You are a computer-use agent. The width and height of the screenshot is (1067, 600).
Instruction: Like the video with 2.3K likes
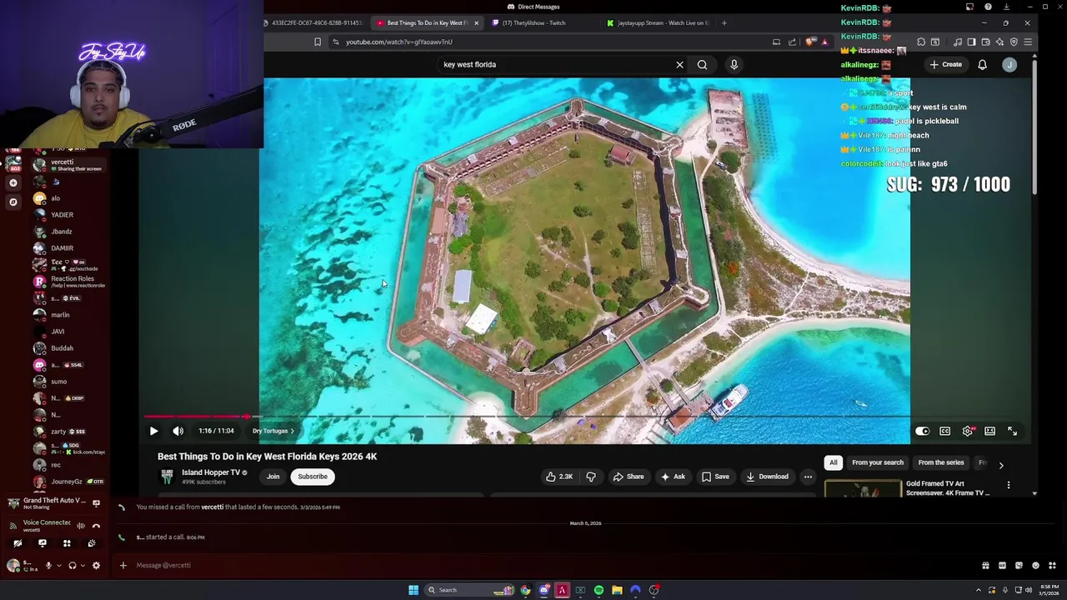point(559,477)
